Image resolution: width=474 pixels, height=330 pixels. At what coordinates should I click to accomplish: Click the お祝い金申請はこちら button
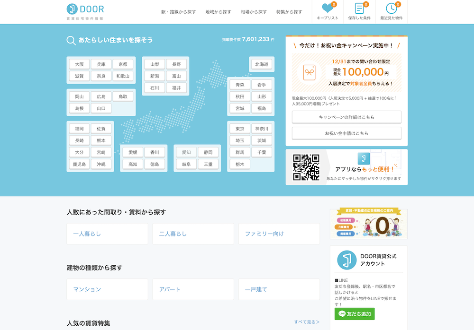[x=346, y=133]
